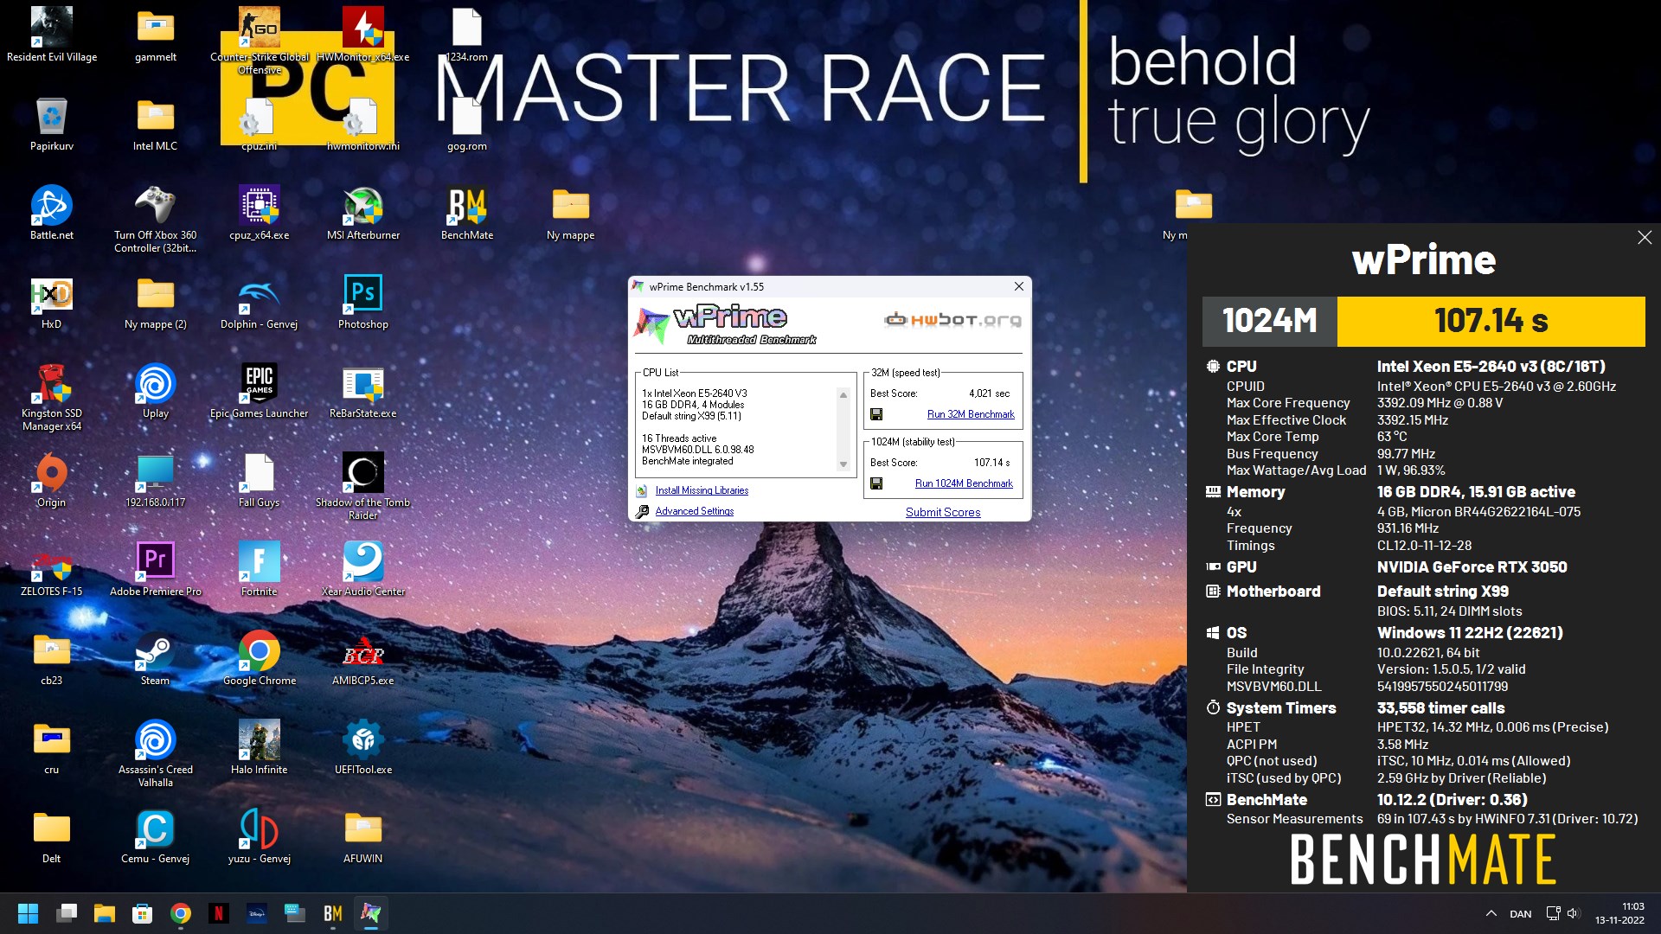Open HWMonitor_x64.exe on desktop
The image size is (1661, 934).
tap(363, 35)
